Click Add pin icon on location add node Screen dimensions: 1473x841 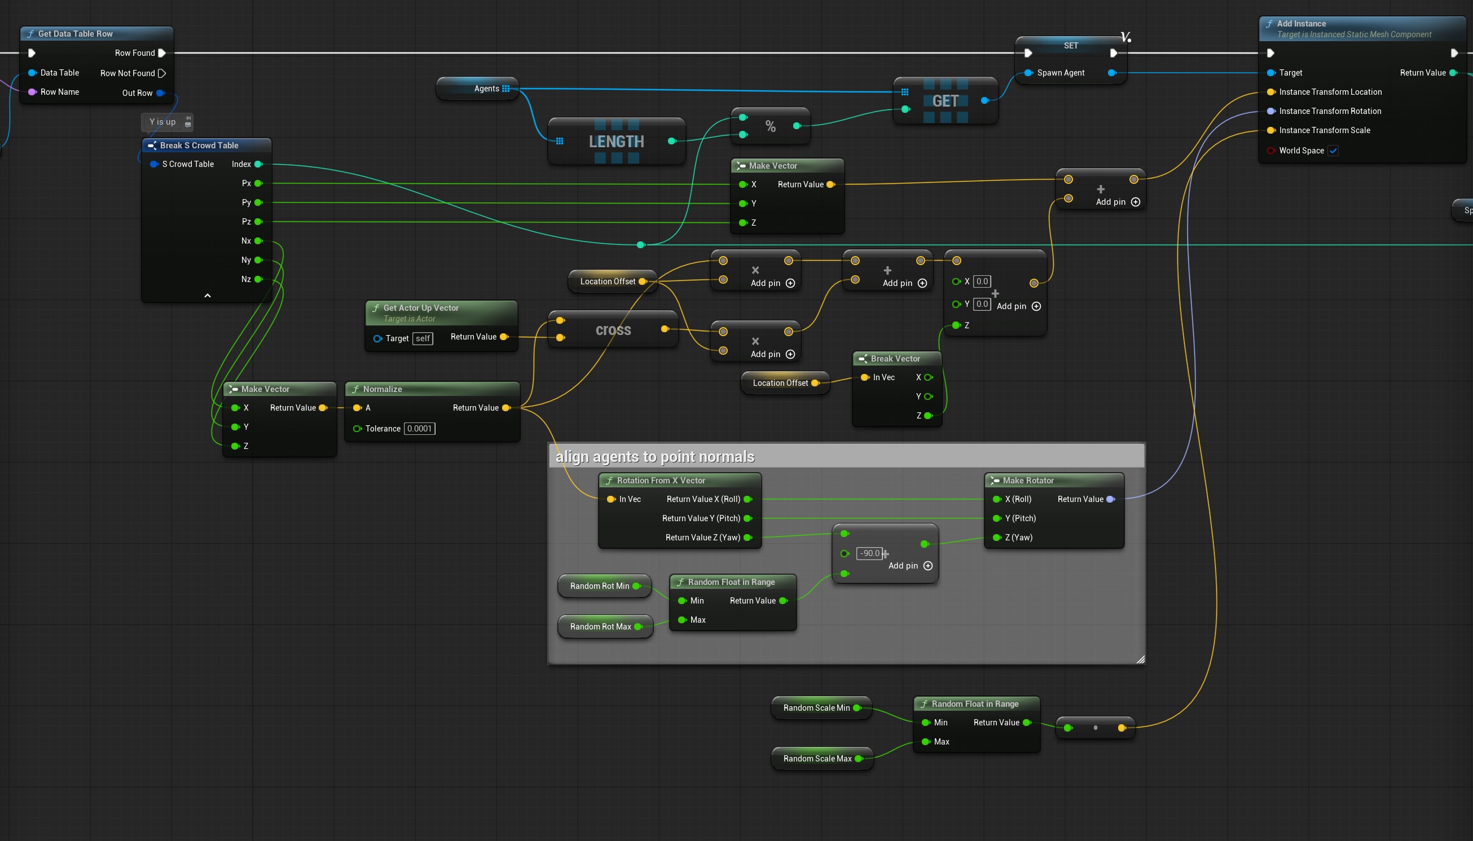[x=1136, y=201]
